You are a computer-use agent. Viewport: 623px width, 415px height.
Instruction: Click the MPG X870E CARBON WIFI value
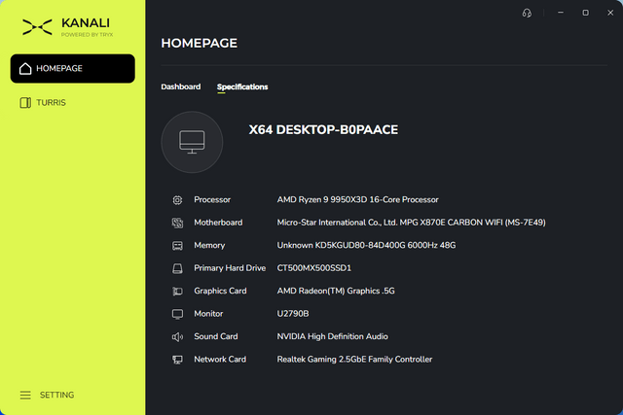click(x=411, y=223)
